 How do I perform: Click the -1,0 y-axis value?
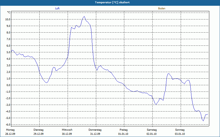coord(8,92)
